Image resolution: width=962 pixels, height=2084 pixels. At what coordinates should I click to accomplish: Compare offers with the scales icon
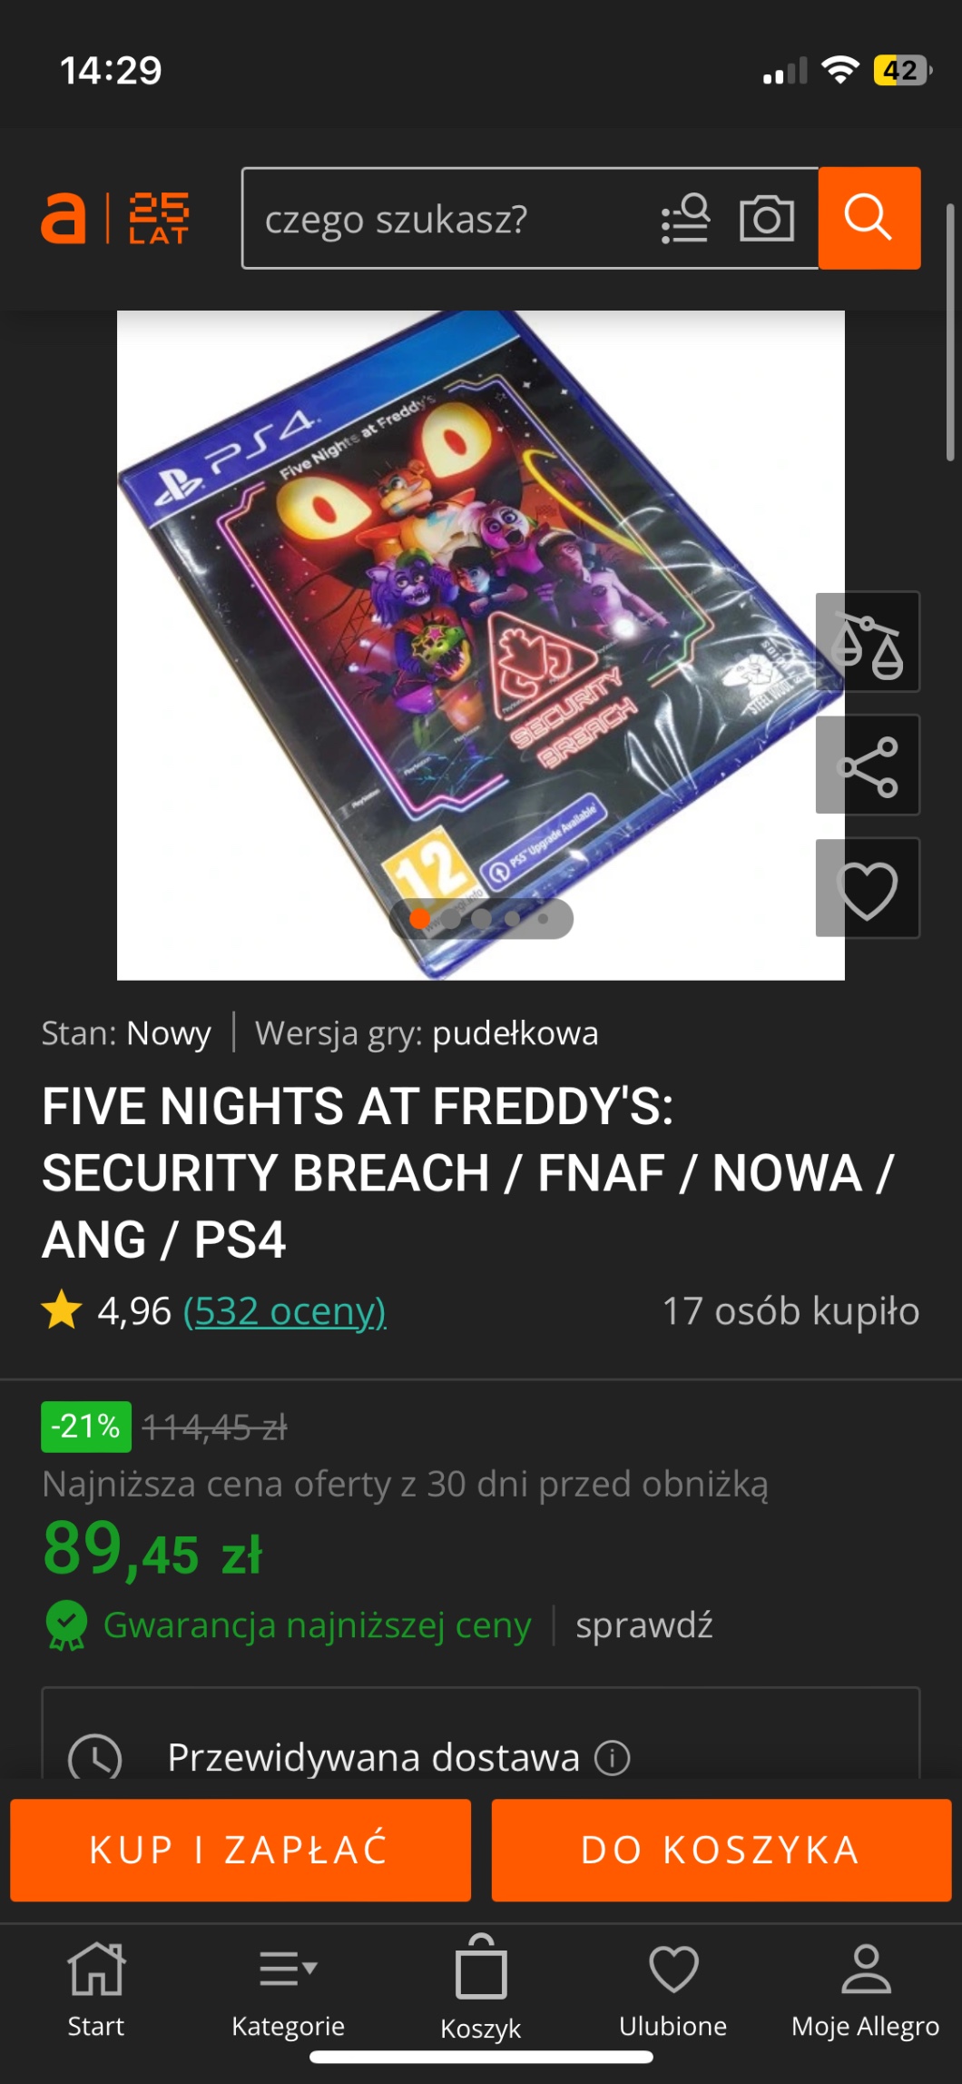pyautogui.click(x=868, y=642)
